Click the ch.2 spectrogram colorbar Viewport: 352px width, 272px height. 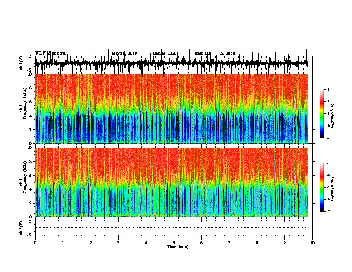click(x=322, y=187)
